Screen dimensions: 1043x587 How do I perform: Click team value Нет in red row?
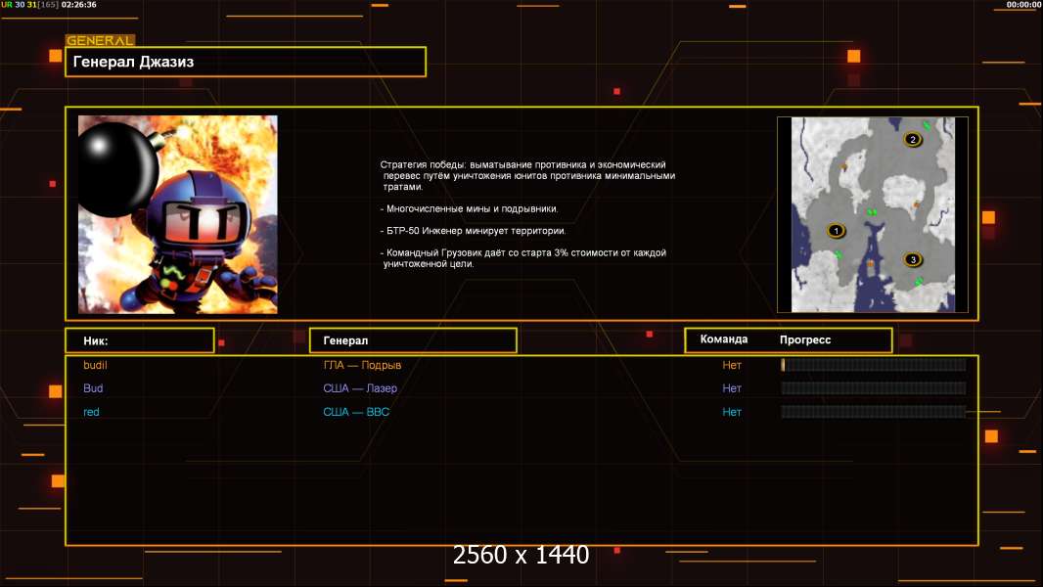click(x=732, y=412)
